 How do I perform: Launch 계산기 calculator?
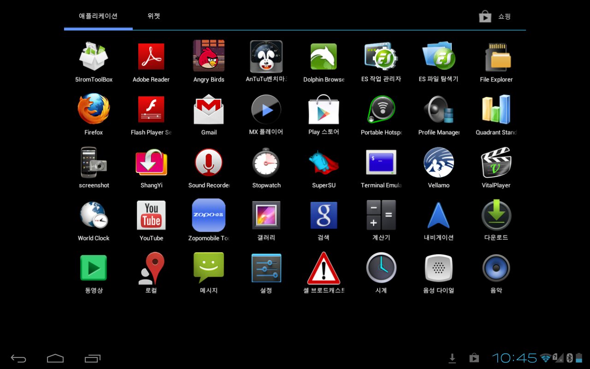point(381,220)
